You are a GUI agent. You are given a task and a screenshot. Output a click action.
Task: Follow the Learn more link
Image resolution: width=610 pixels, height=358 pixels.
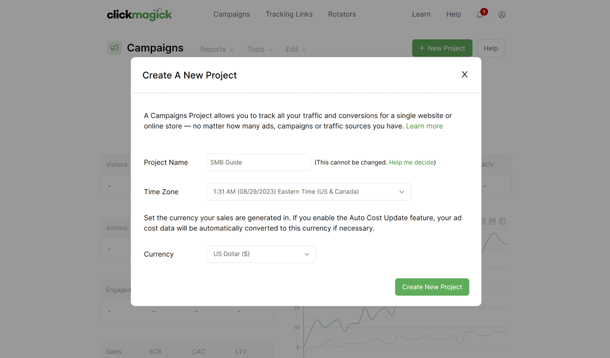(424, 126)
